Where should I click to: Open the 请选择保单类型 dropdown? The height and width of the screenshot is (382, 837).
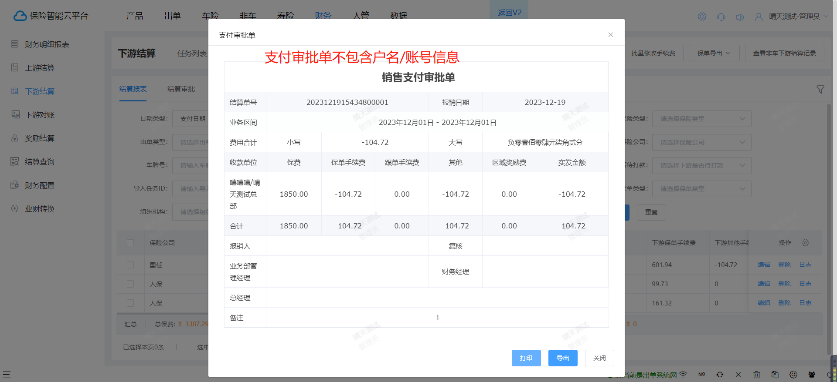(701, 189)
